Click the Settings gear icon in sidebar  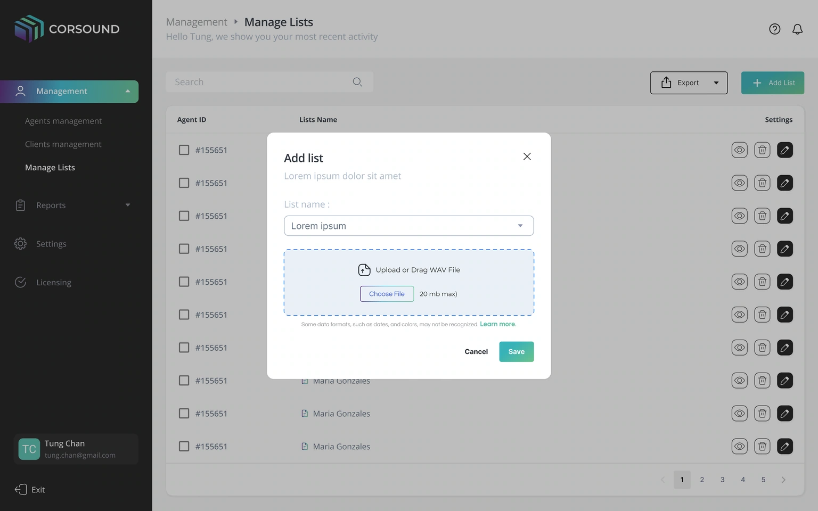pos(20,244)
